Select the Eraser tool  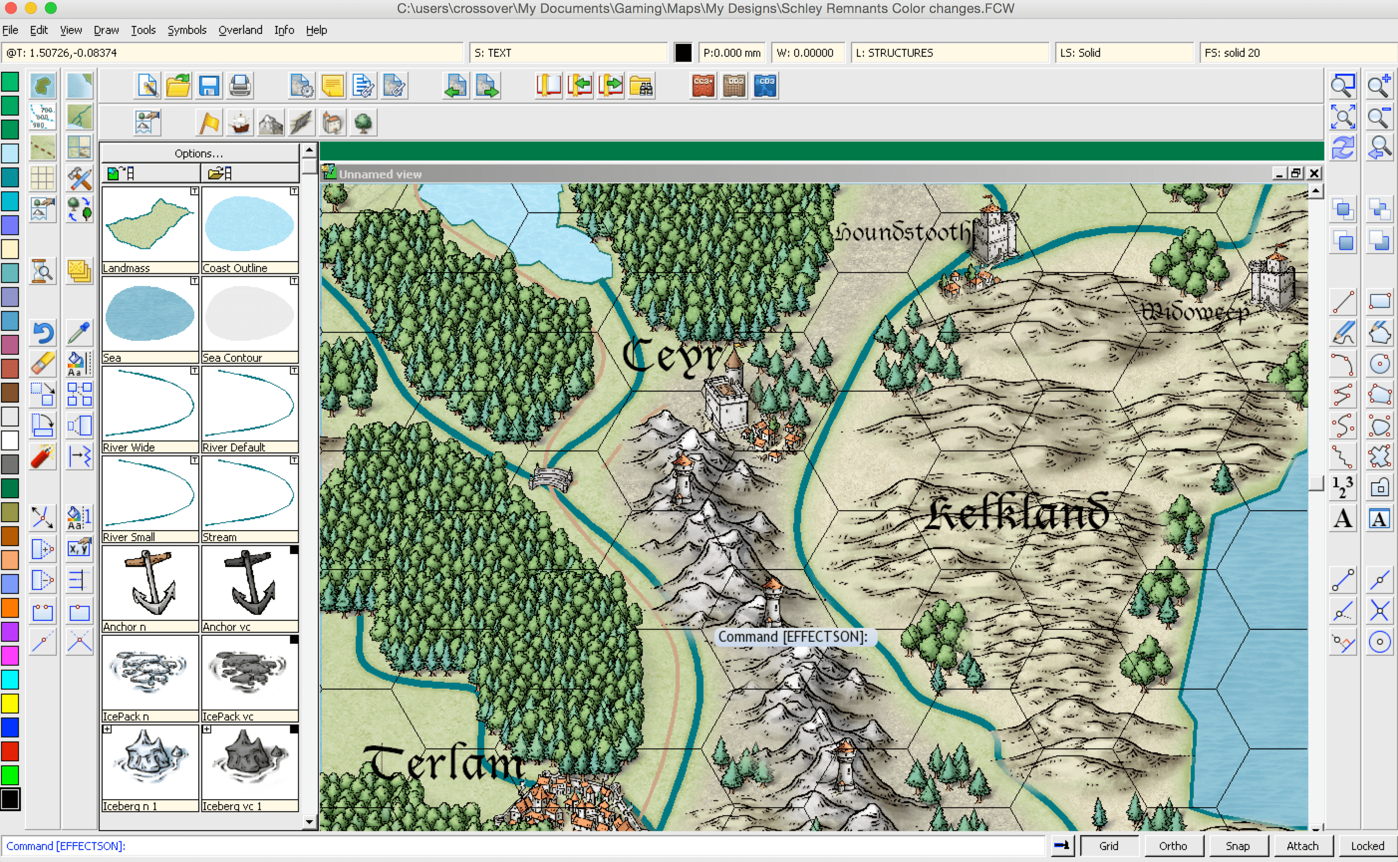click(43, 363)
